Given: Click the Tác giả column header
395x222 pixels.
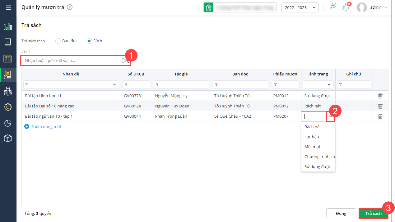Looking at the screenshot, I should (181, 74).
